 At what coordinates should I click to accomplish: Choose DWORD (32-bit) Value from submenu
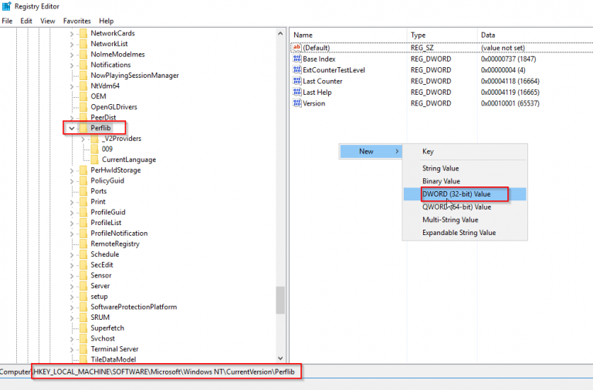click(x=456, y=194)
